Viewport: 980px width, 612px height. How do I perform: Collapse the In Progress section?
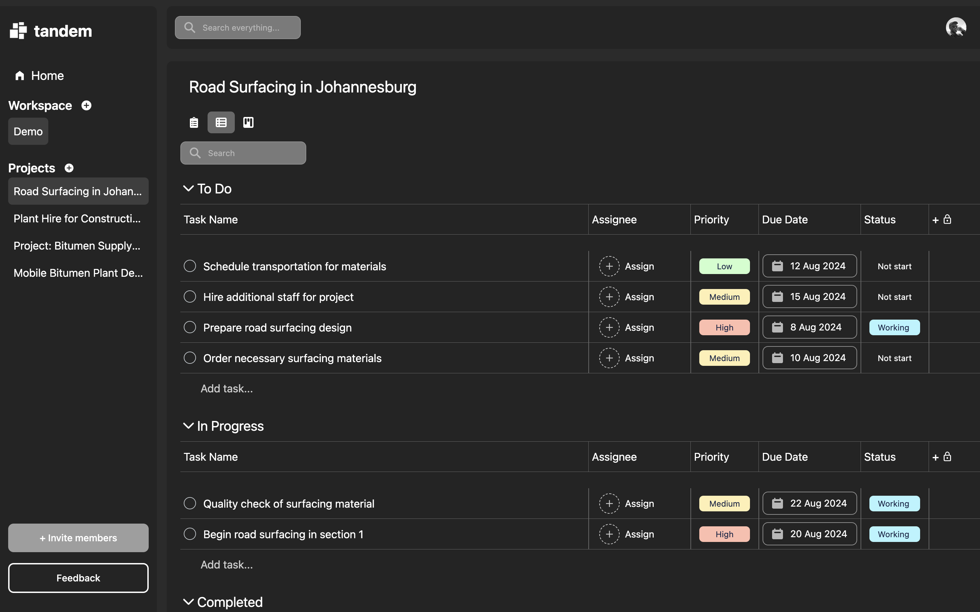coord(188,426)
